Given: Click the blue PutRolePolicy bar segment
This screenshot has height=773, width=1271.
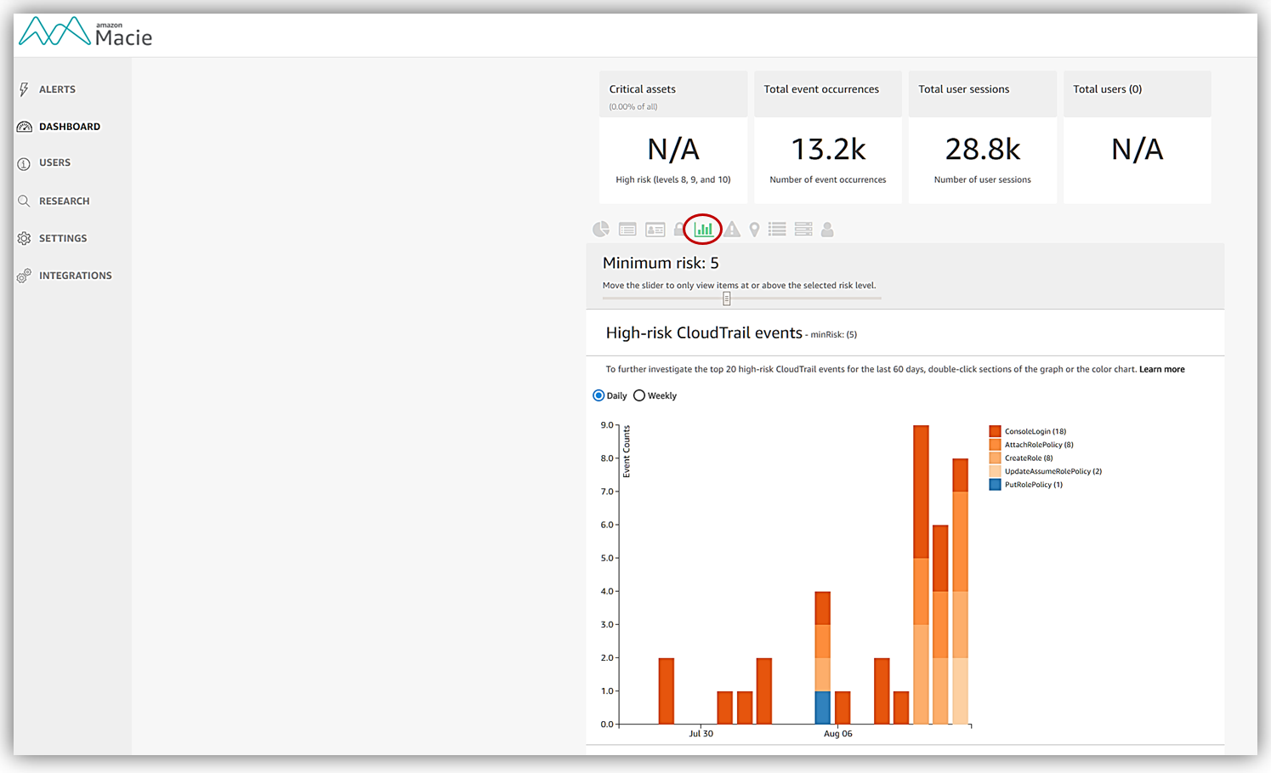Looking at the screenshot, I should click(x=822, y=708).
